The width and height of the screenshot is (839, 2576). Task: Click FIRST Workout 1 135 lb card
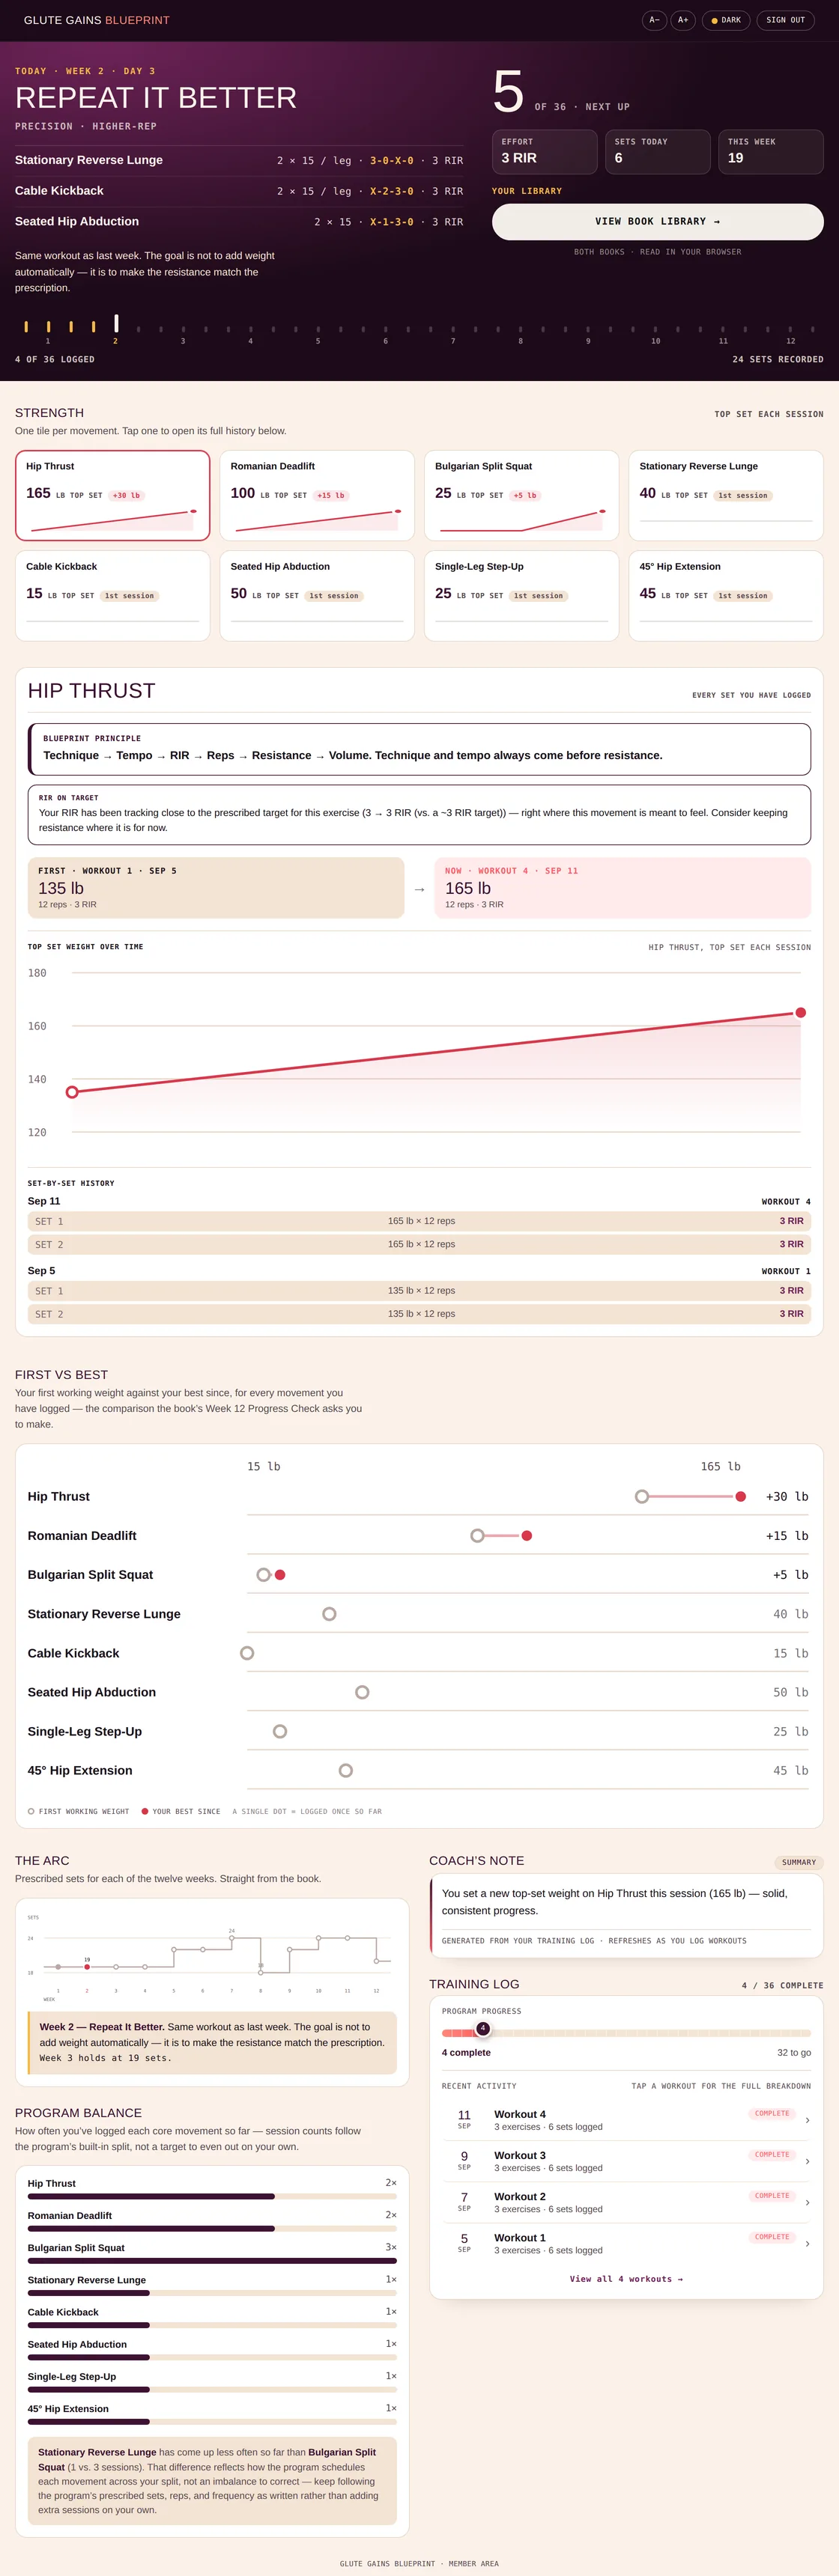(x=216, y=887)
